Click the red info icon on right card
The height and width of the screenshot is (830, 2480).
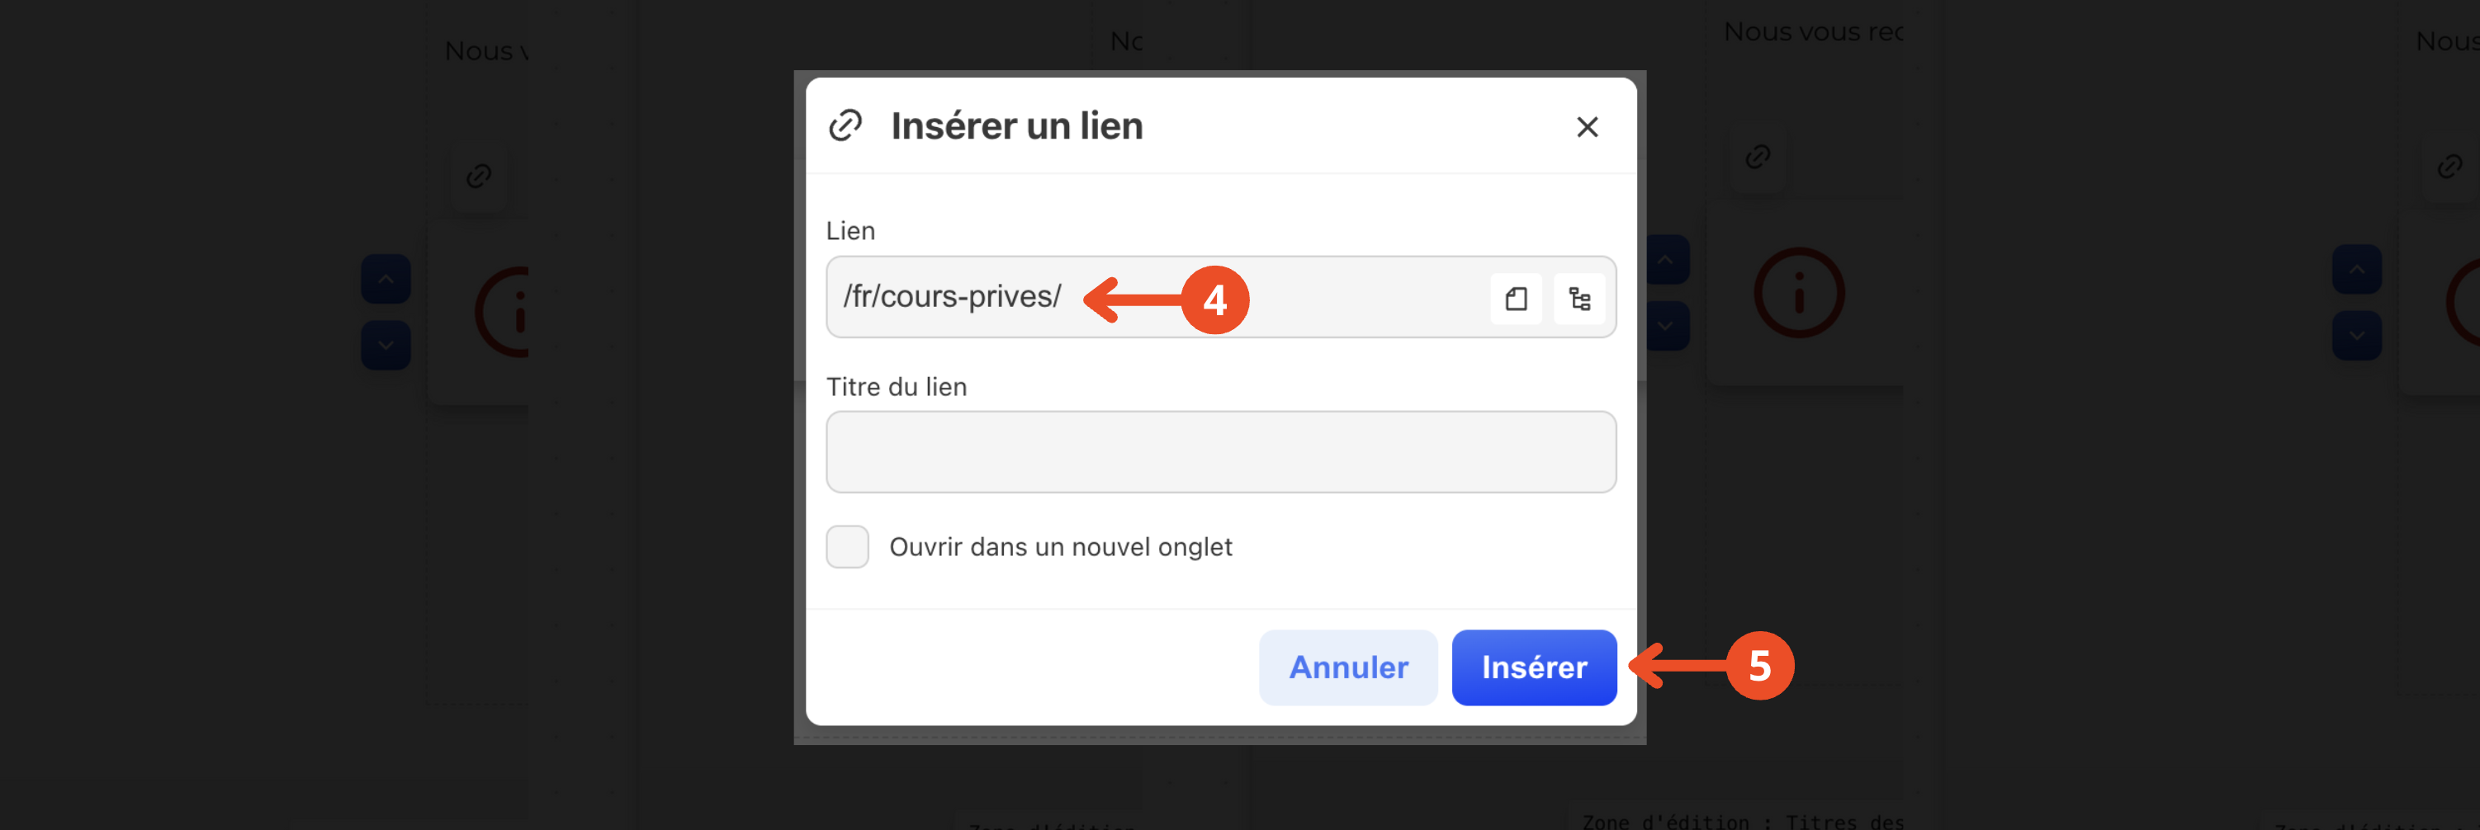[1798, 292]
